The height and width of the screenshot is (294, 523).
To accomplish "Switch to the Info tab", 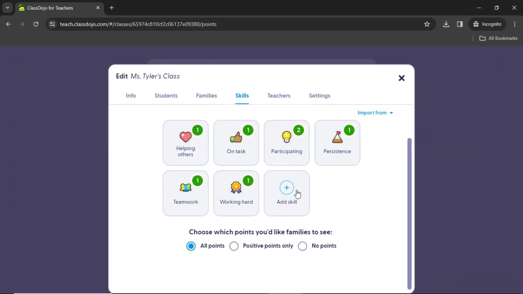I will pyautogui.click(x=131, y=95).
